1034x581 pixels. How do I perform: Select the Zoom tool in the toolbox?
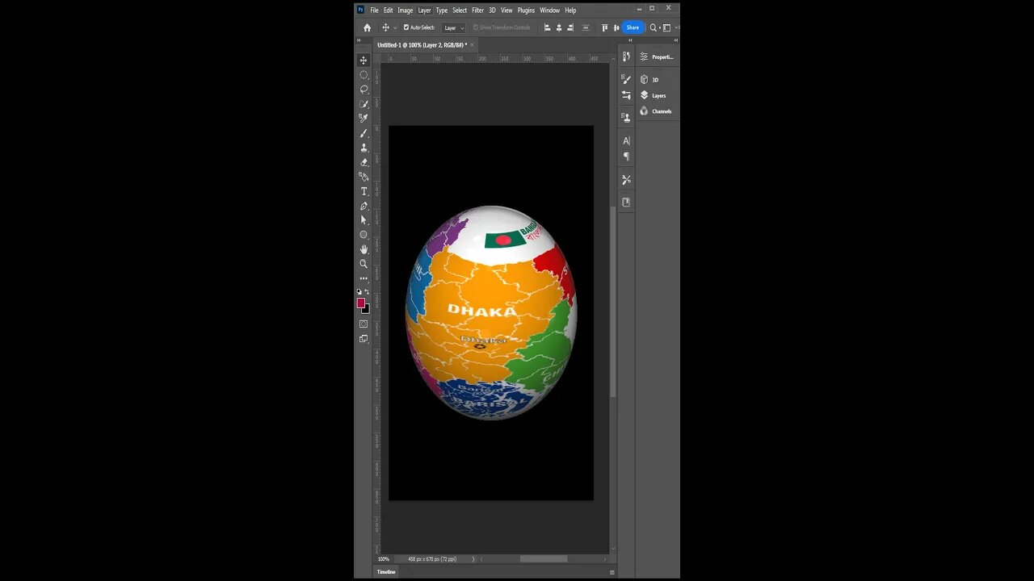coord(364,264)
